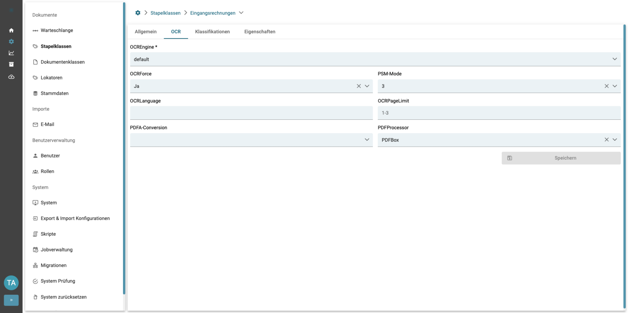628x313 pixels.
Task: Click the Stammdaten database icon
Action: click(35, 93)
